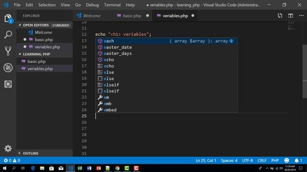The width and height of the screenshot is (307, 172).
Task: Open basic.php under LEARNING_PHP folder
Action: click(x=36, y=62)
